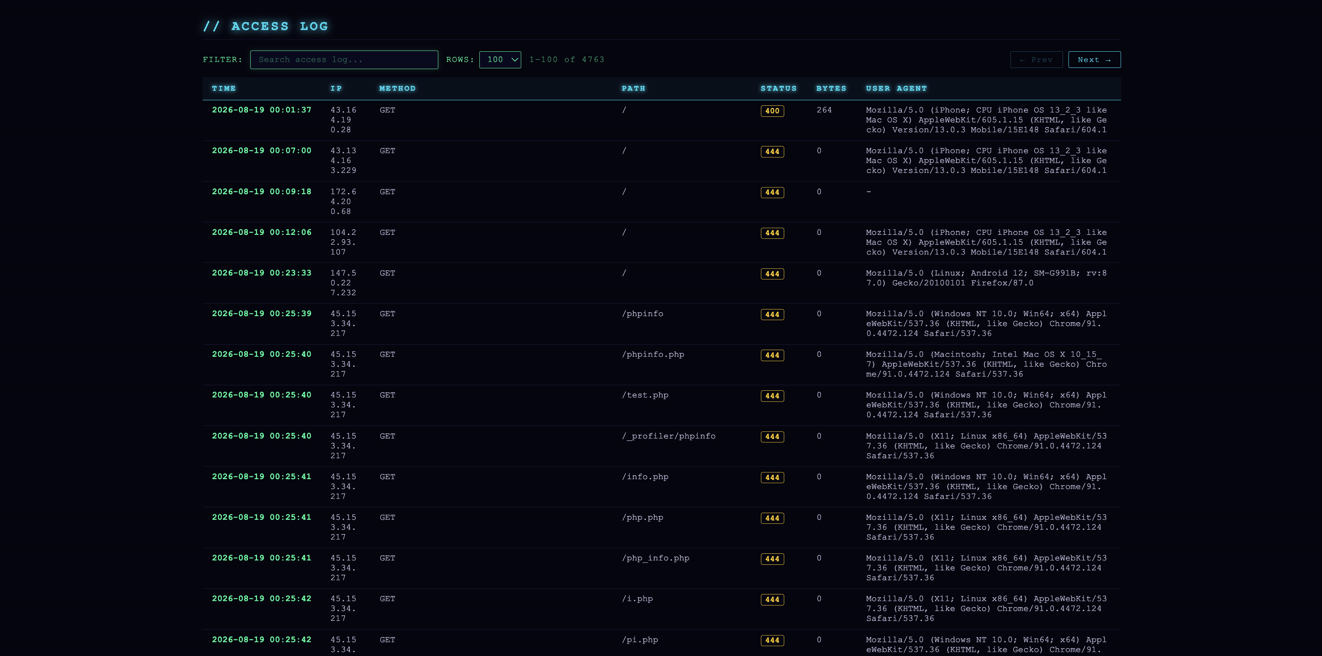1322x656 pixels.
Task: Click the Macintosh Intel Mac OS user agent
Action: [x=986, y=364]
